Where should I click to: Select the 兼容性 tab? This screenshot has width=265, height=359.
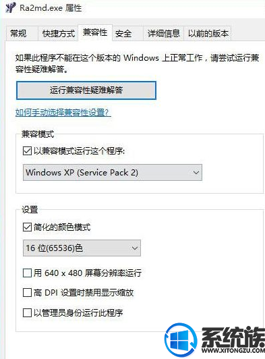point(95,32)
